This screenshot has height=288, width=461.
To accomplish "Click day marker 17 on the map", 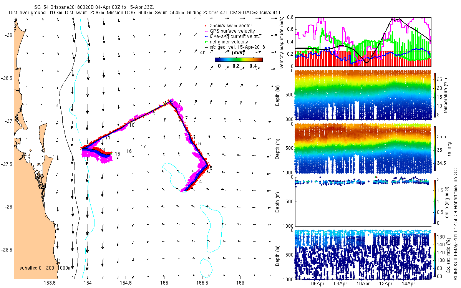I will 143,147.
